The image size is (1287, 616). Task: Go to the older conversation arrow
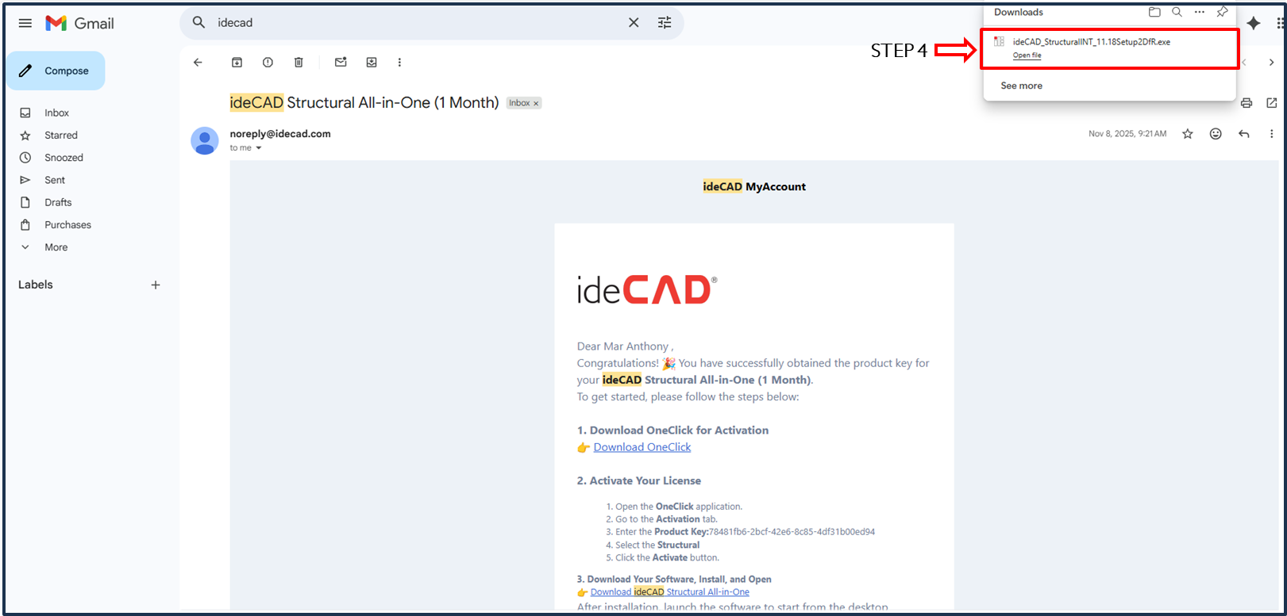(1271, 62)
